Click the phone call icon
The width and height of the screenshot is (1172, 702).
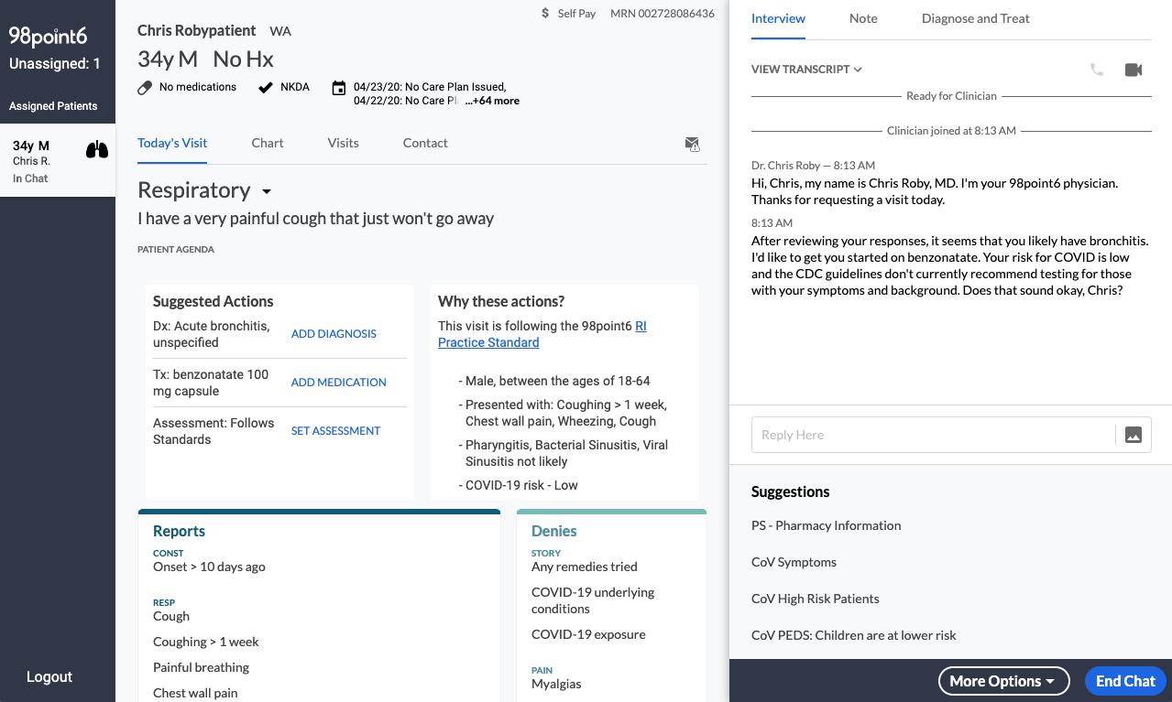1097,70
